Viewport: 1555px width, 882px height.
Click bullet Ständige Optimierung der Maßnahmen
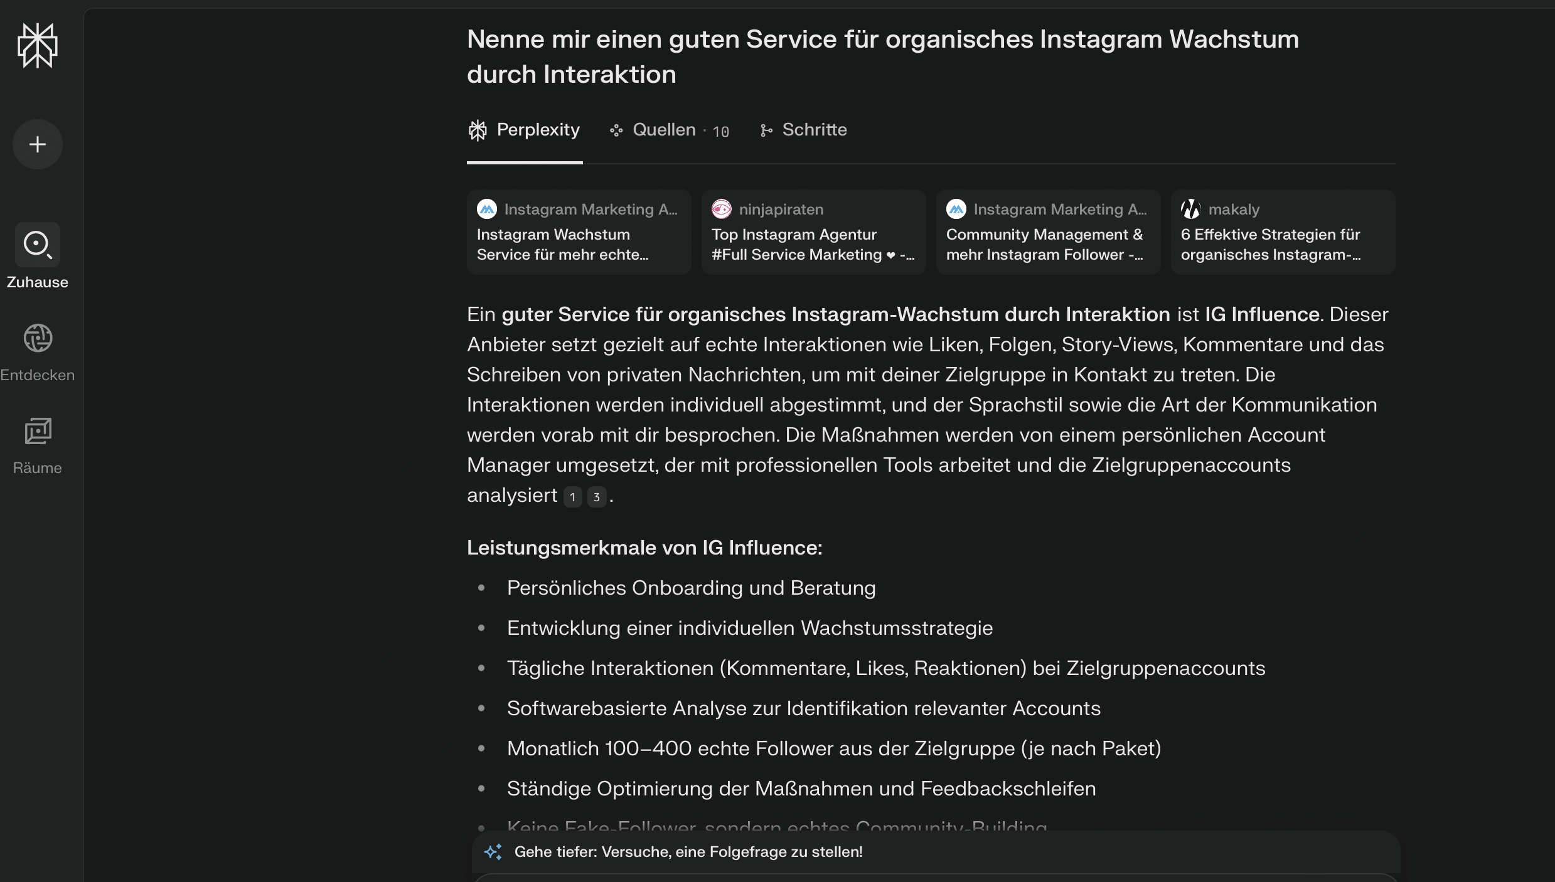pos(801,789)
